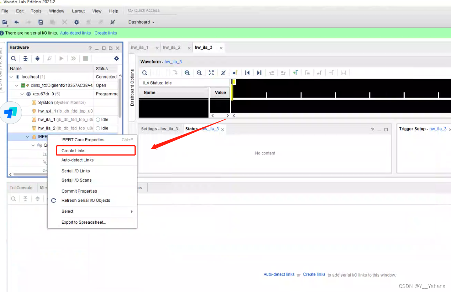This screenshot has width=451, height=292.
Task: Switch to hw_ila_1 dashboard tab
Action: pyautogui.click(x=140, y=47)
